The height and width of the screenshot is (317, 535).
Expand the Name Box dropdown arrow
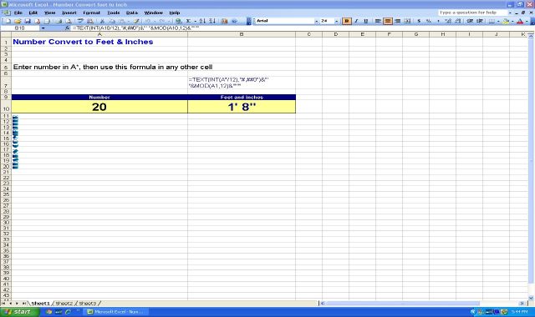tap(43, 28)
